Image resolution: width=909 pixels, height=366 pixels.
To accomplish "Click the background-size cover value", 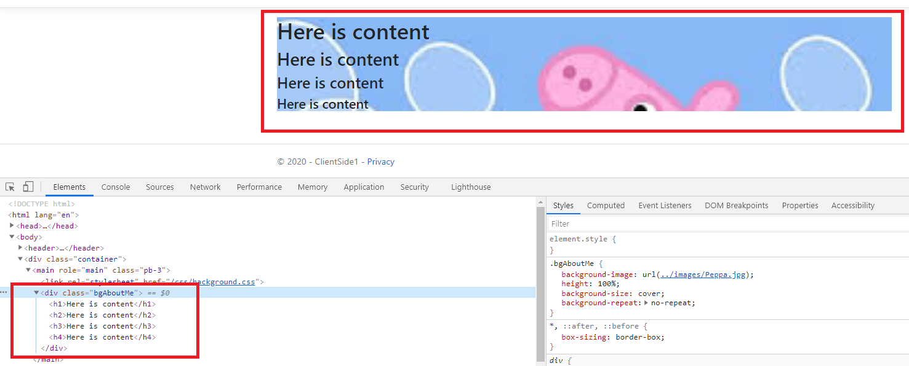I will [x=649, y=294].
